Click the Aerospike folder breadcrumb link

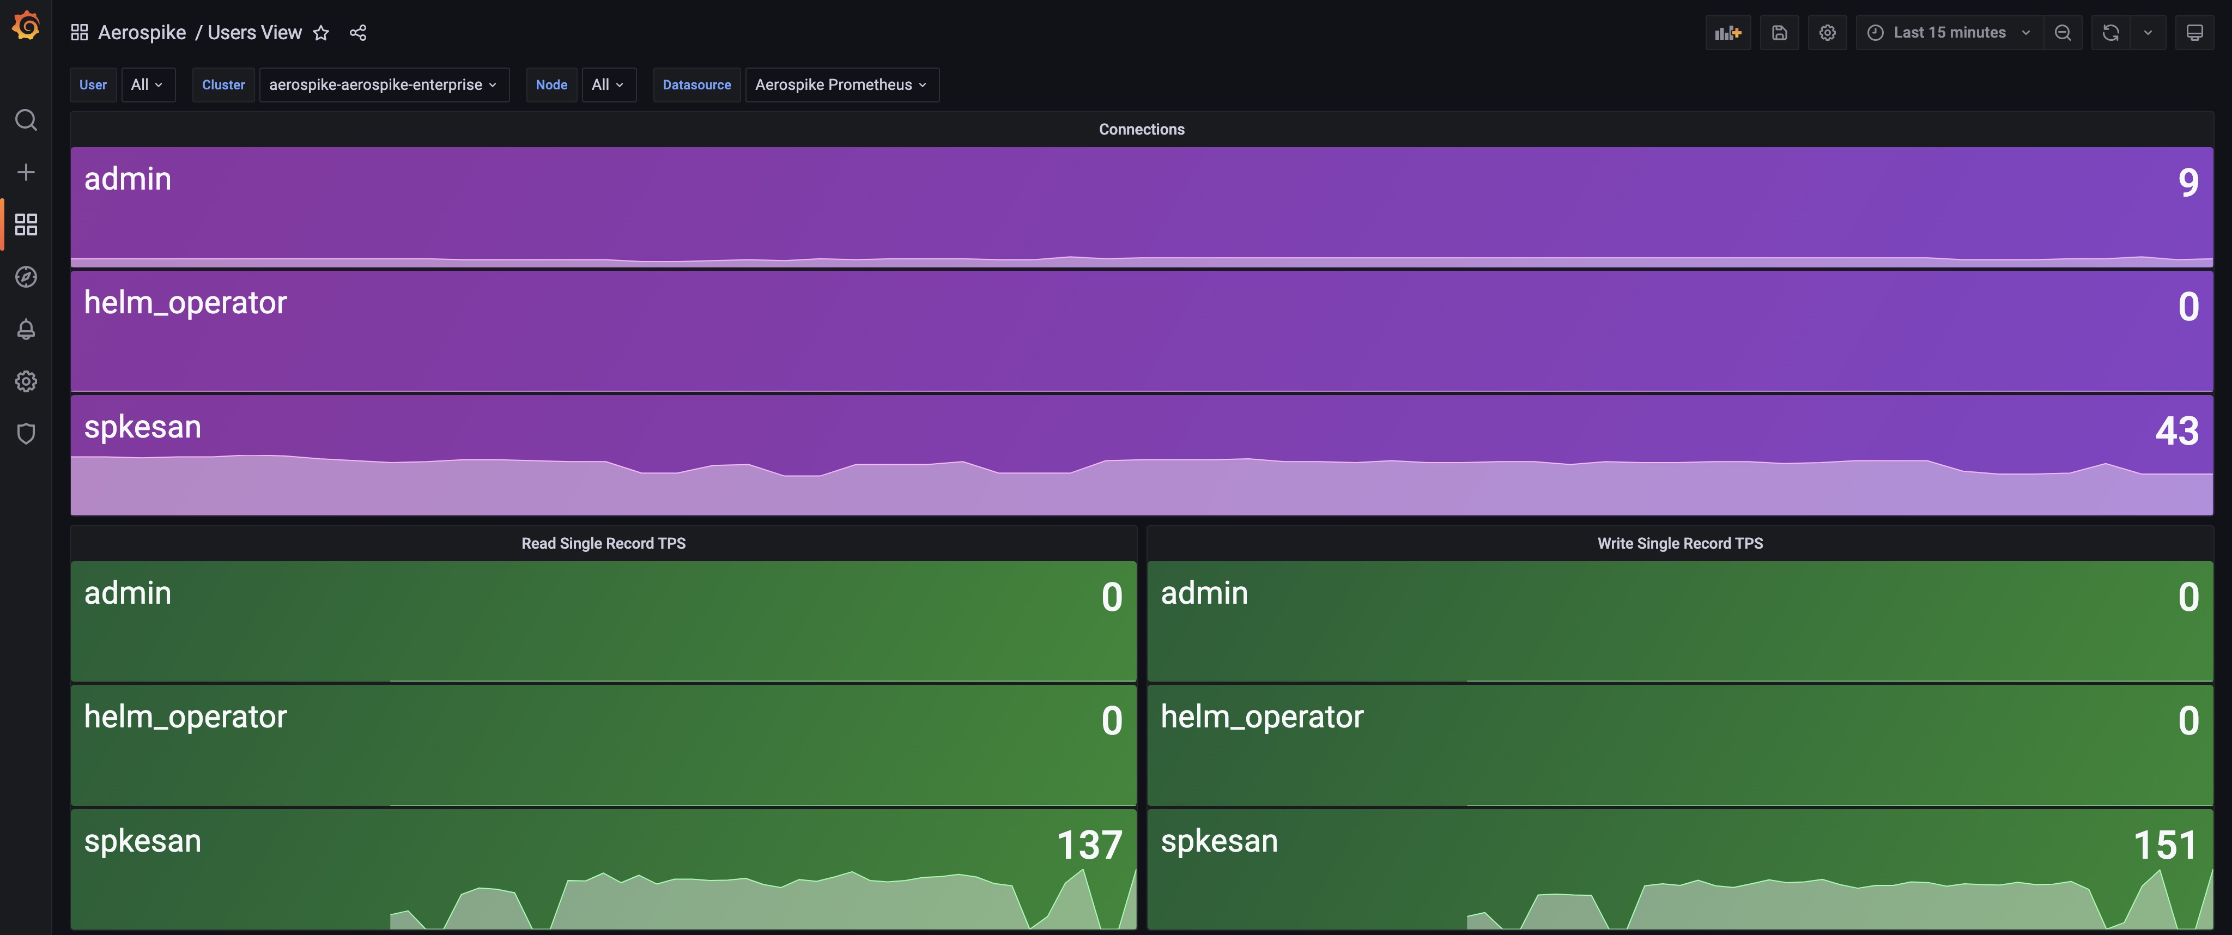(141, 33)
